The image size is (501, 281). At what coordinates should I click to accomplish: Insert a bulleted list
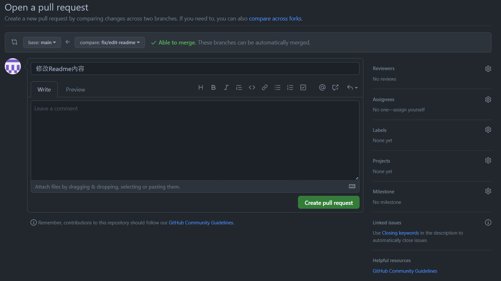click(278, 87)
